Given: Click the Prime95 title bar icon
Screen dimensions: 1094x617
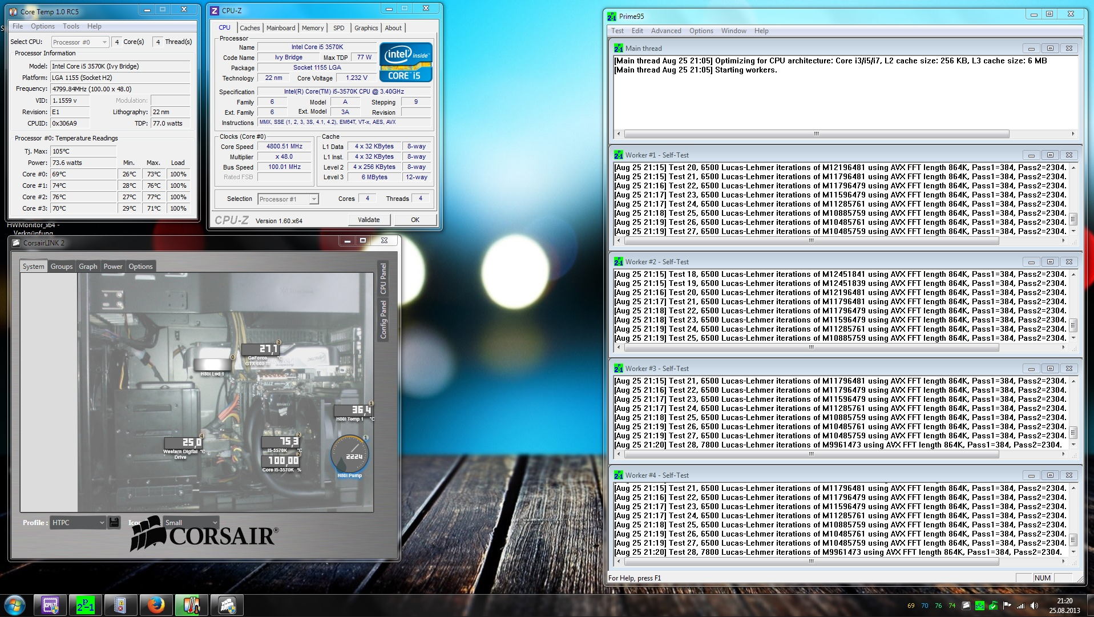Looking at the screenshot, I should 612,17.
